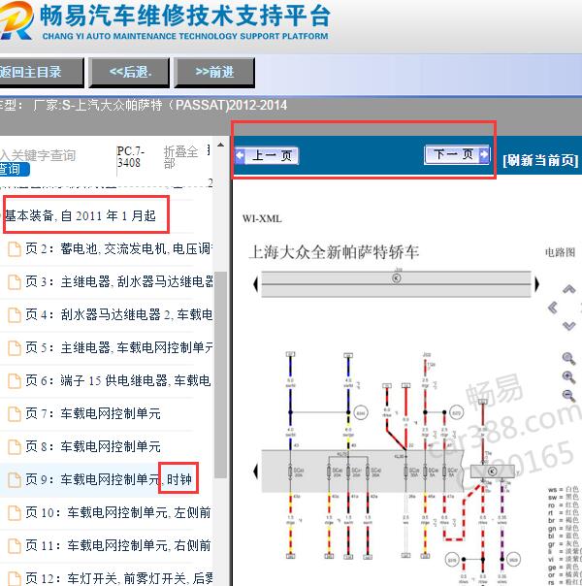Go to next page with 下一页

tap(457, 154)
